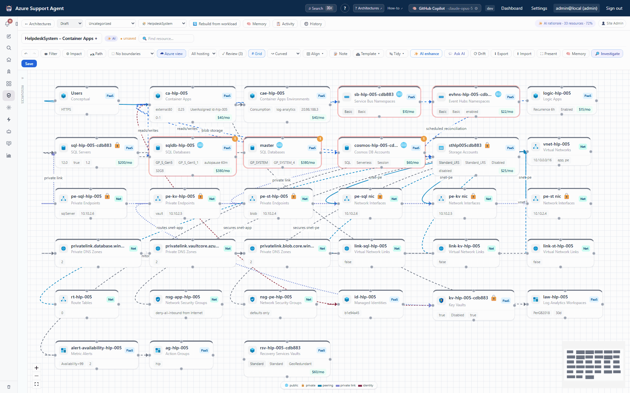Open the sidebar search magnifier icon
This screenshot has height=393, width=630.
[9, 48]
